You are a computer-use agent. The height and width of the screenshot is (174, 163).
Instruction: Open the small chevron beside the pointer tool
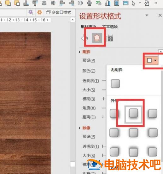coord(140,3)
